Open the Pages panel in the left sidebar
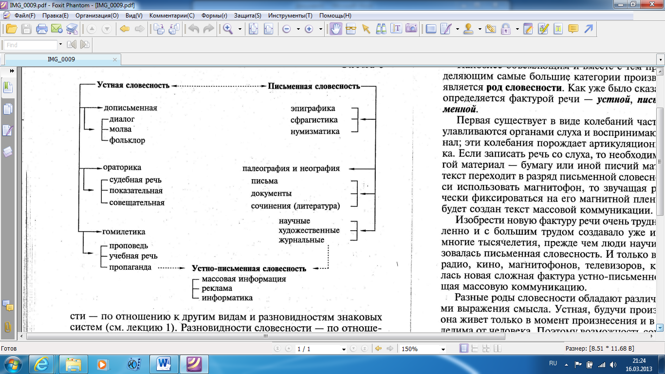 (x=8, y=109)
